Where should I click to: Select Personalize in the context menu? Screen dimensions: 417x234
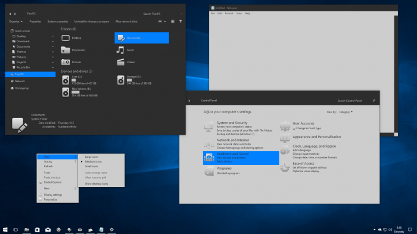50,199
